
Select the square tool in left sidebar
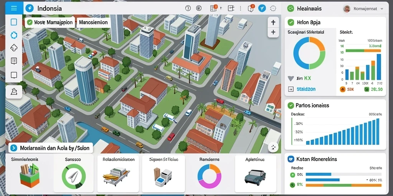pyautogui.click(x=14, y=22)
